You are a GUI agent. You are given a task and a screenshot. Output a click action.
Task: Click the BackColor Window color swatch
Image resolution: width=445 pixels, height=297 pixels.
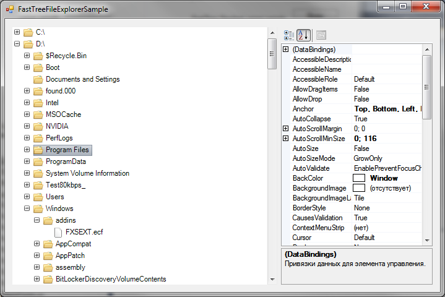point(359,178)
